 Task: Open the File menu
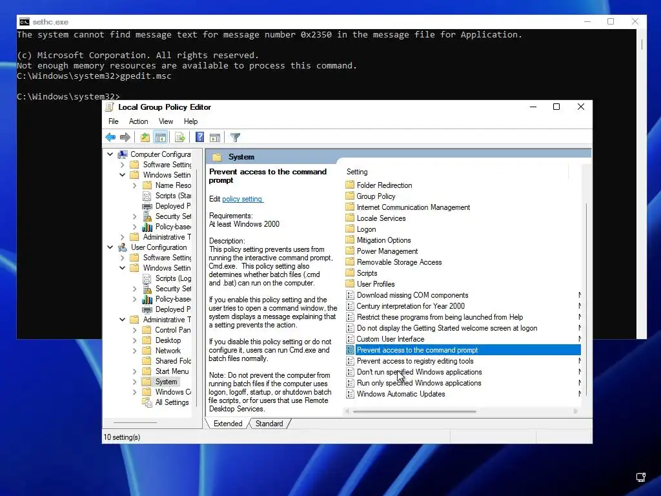(x=114, y=121)
